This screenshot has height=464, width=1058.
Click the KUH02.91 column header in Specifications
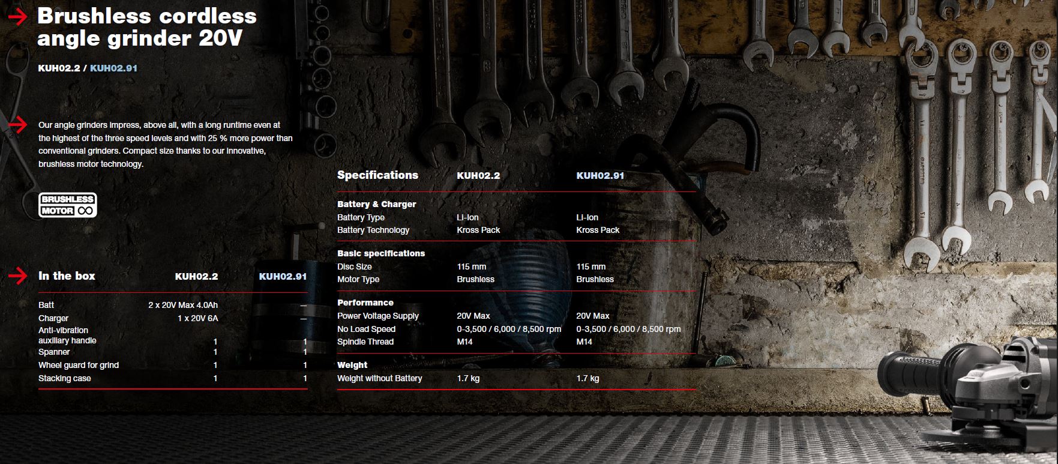pos(600,176)
